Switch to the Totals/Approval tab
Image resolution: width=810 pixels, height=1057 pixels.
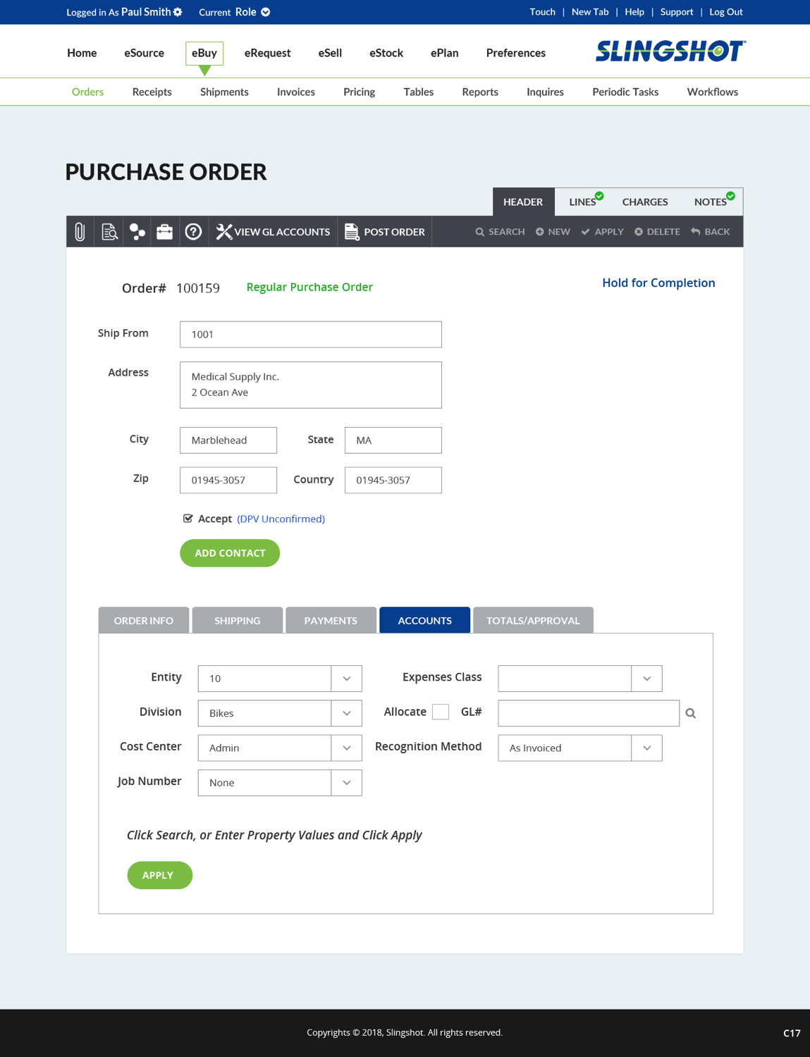point(533,621)
